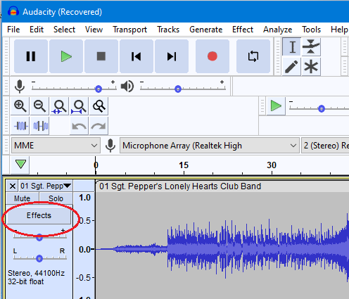Open the Effect menu
The height and width of the screenshot is (299, 349).
[x=243, y=30]
